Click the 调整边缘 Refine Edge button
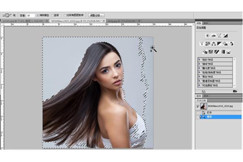 [96, 15]
